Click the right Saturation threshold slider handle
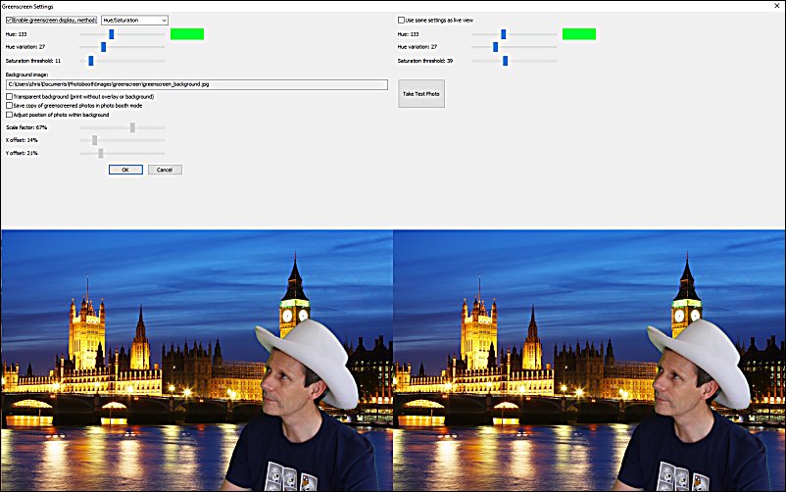The width and height of the screenshot is (786, 492). [x=506, y=61]
